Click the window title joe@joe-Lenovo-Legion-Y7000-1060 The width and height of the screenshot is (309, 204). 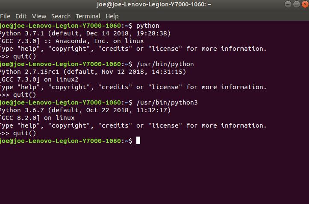click(x=154, y=4)
